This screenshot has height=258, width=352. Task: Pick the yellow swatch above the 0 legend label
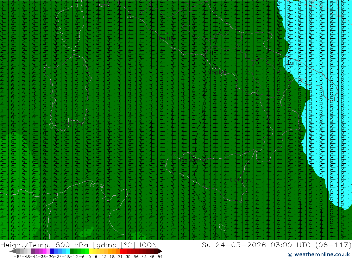point(91,251)
